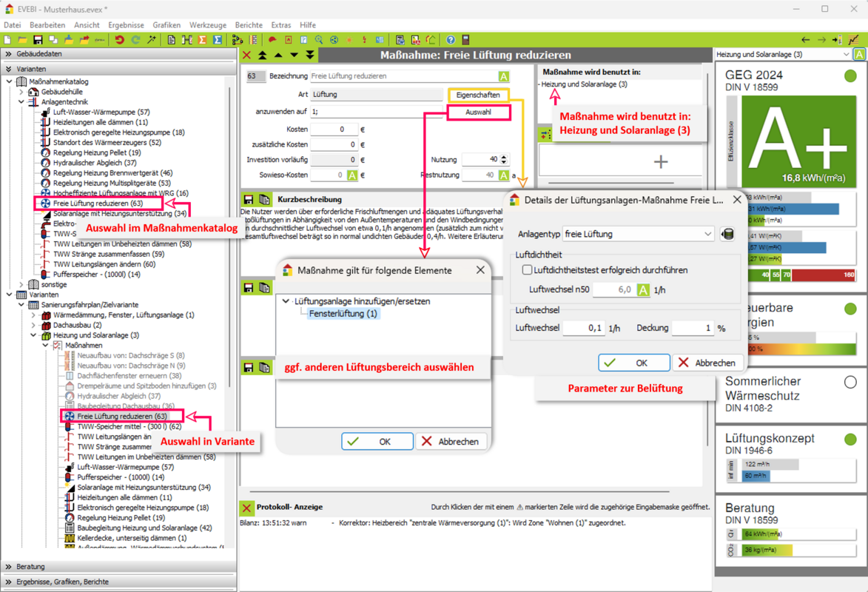Click the move-to-top double arrow icon

[x=262, y=55]
